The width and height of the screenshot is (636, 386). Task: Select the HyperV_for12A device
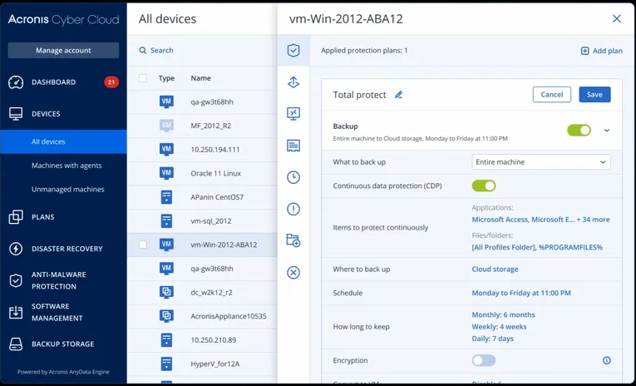pyautogui.click(x=215, y=364)
